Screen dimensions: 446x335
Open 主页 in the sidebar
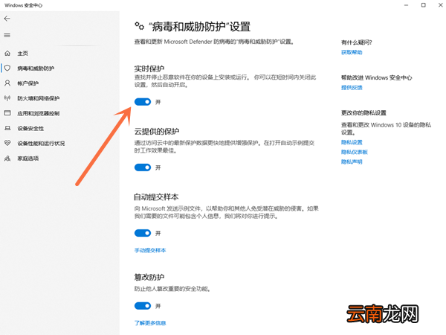click(23, 54)
